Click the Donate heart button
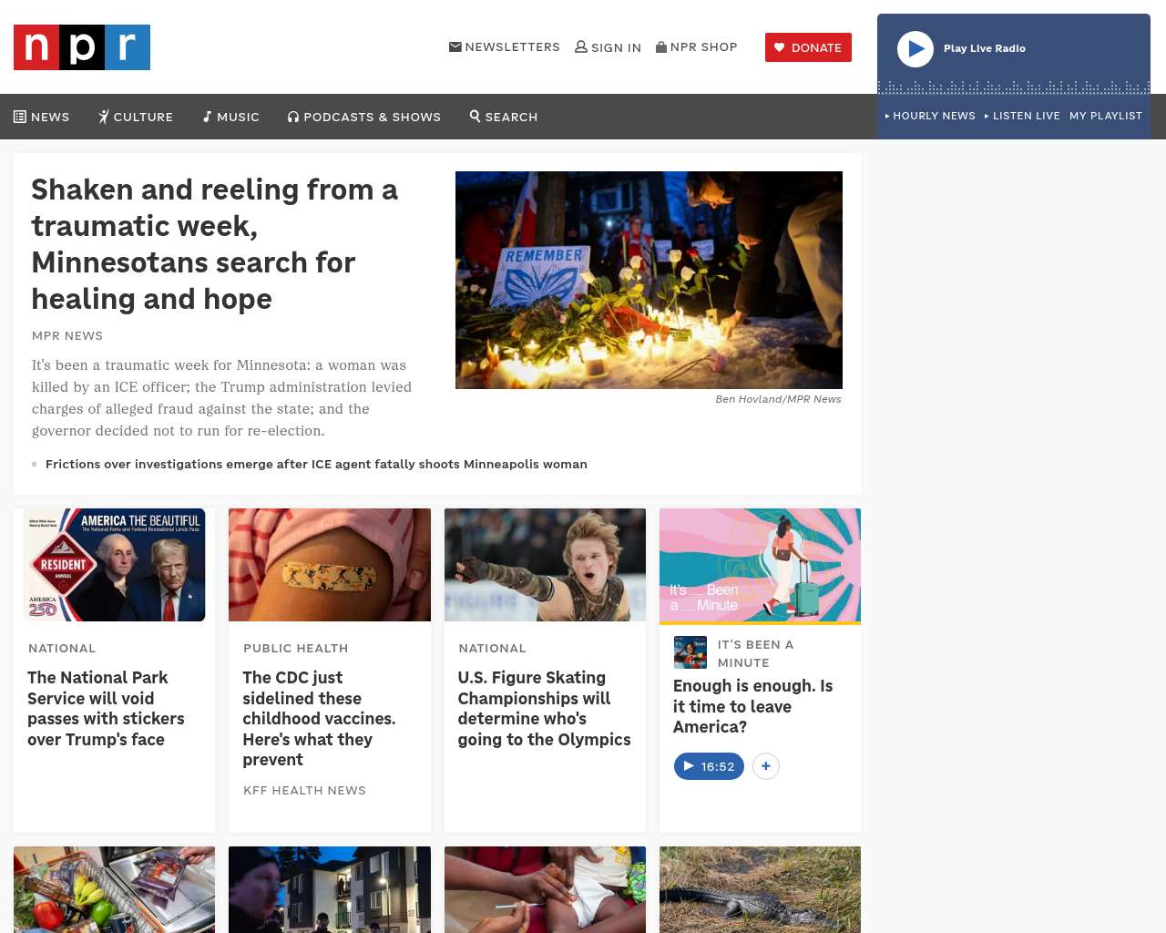Viewport: 1166px width, 933px height. click(808, 47)
